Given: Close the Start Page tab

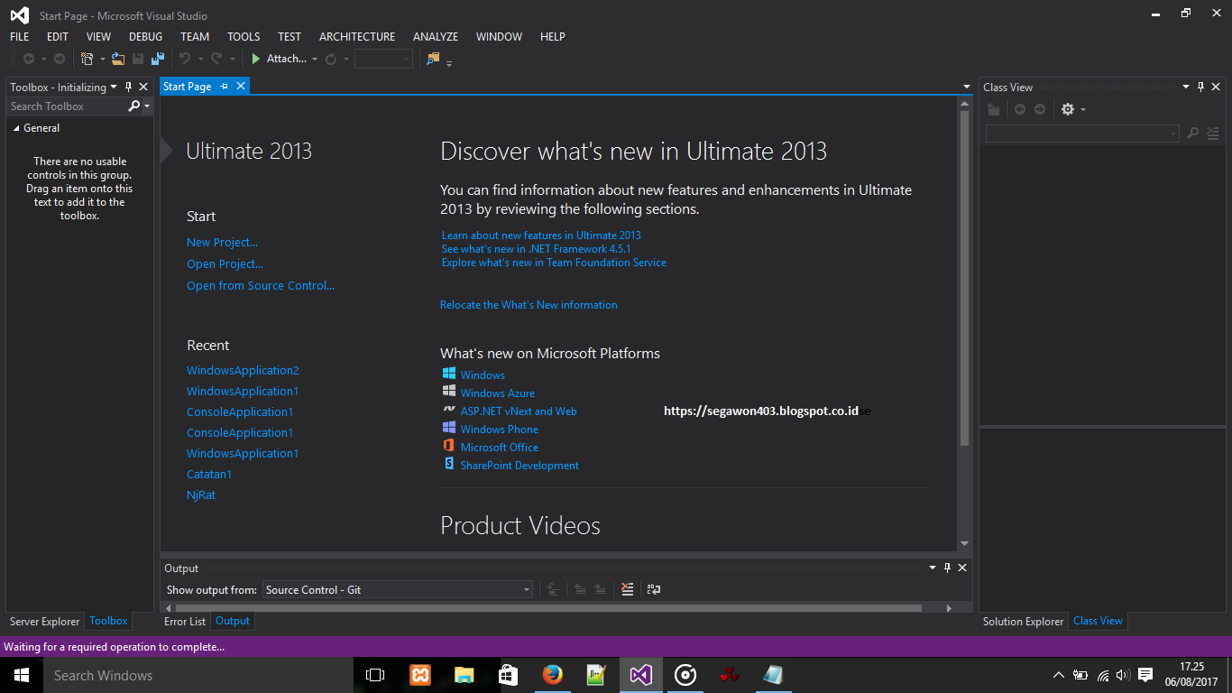Looking at the screenshot, I should (x=241, y=87).
